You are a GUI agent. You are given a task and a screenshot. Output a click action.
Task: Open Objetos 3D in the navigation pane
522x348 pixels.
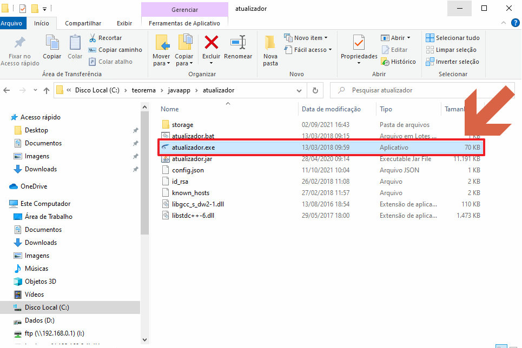coord(40,282)
